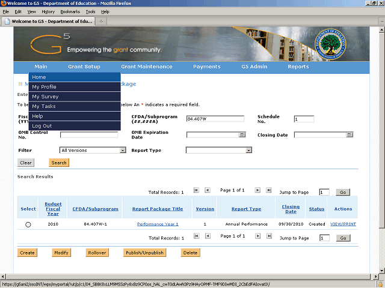Click the Schedule No. input field

(x=304, y=119)
